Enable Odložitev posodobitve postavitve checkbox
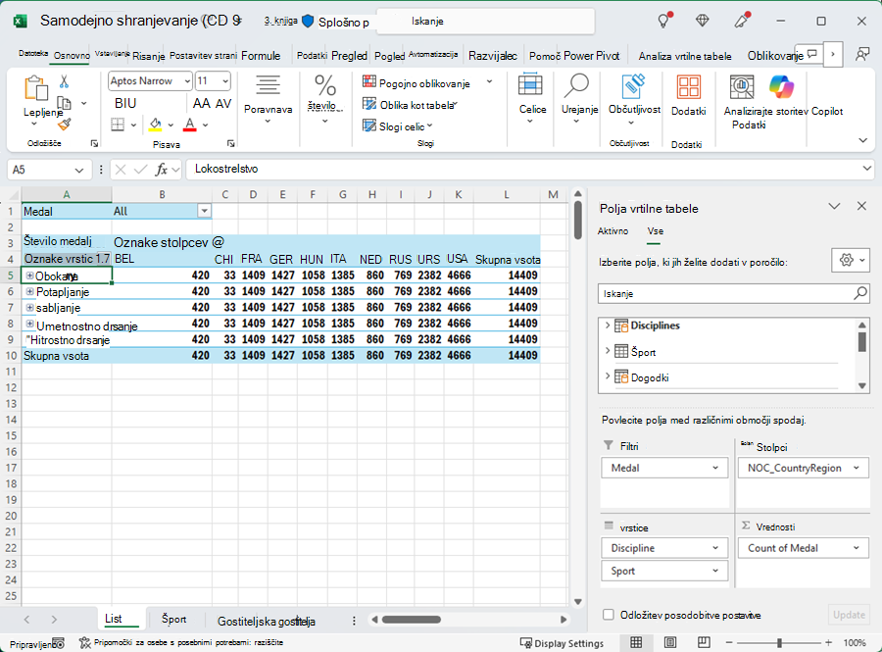Screen dimensions: 882x652 (608, 615)
